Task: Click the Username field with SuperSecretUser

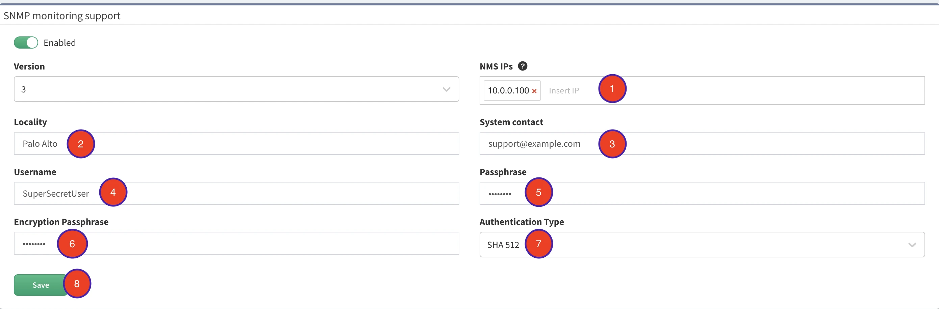Action: tap(273, 194)
